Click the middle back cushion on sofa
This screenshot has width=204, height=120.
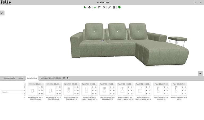[x=117, y=32]
